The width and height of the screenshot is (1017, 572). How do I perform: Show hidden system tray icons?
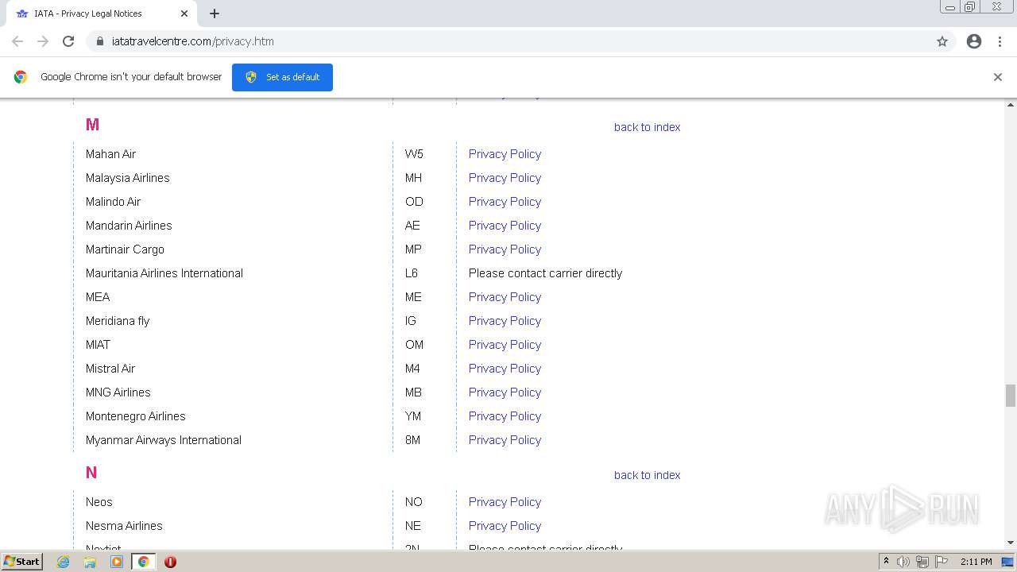click(x=886, y=562)
